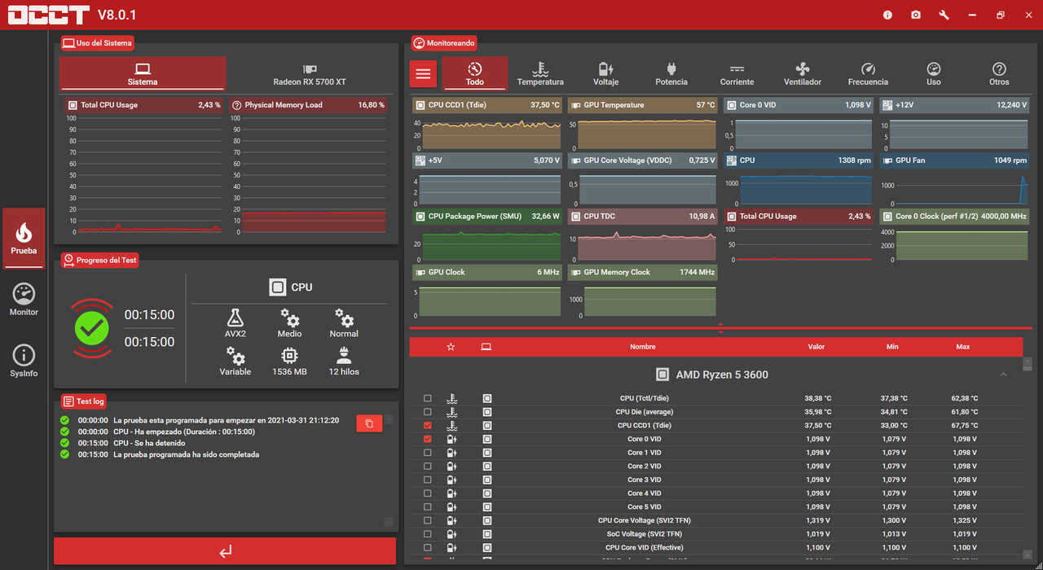
Task: Open the Monitor gauge section
Action: click(24, 300)
